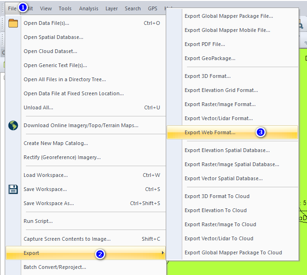Choose Open Generic Text File(s)...
Image resolution: width=307 pixels, height=275 pixels.
pyautogui.click(x=86, y=65)
